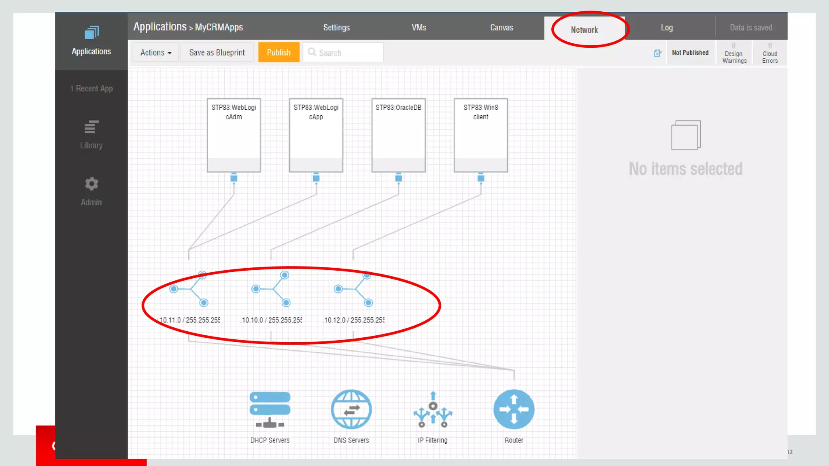Click the Applications breadcrumb link

160,27
